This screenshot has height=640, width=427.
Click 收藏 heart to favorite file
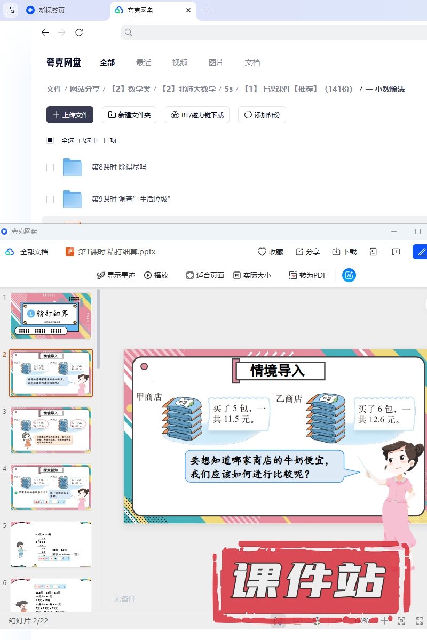[x=270, y=252]
